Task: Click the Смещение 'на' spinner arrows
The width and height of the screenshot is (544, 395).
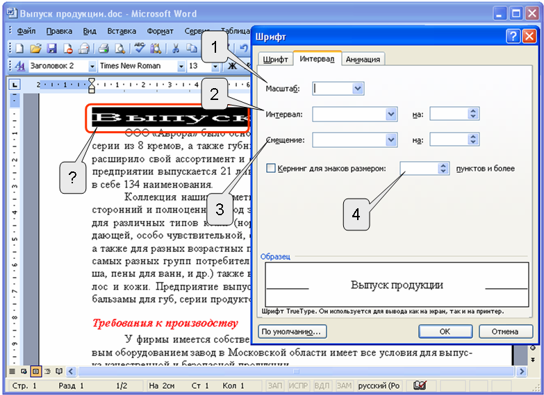Action: (473, 140)
